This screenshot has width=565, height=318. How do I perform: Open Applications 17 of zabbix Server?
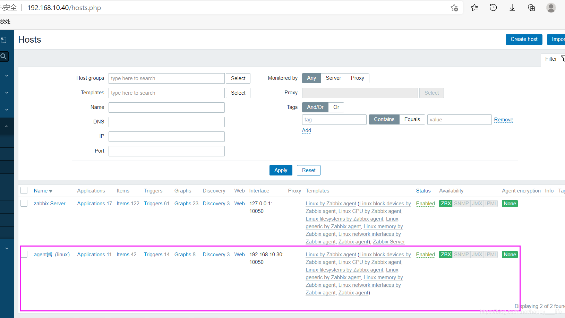coord(91,204)
